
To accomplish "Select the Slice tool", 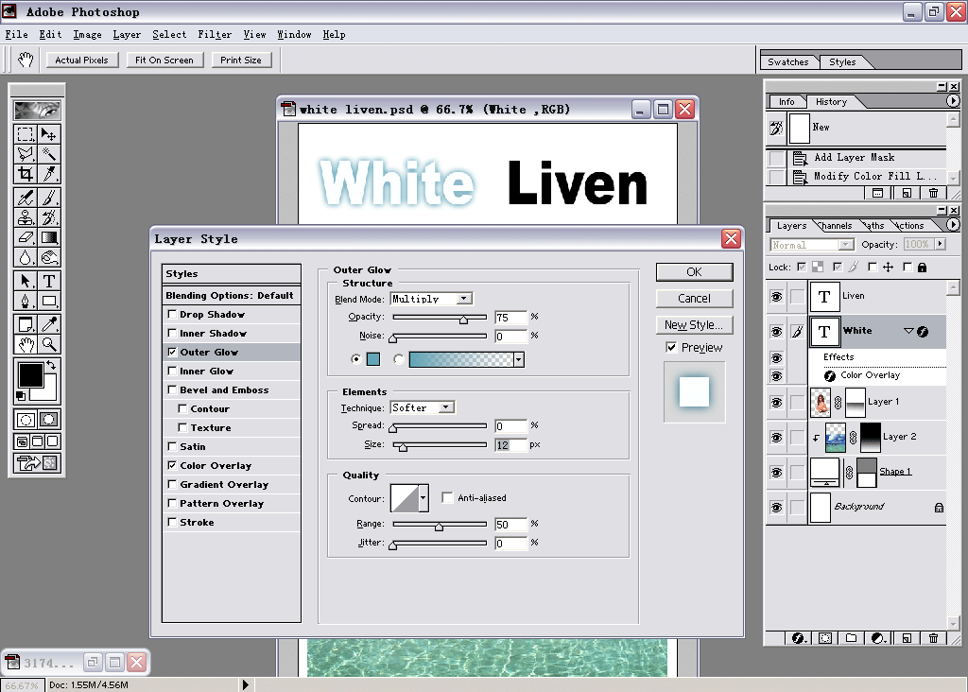I will tap(49, 173).
